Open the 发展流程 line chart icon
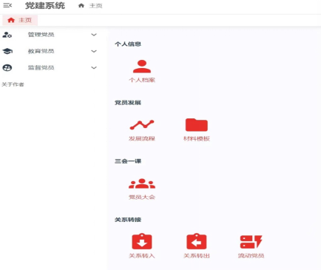 pyautogui.click(x=142, y=125)
